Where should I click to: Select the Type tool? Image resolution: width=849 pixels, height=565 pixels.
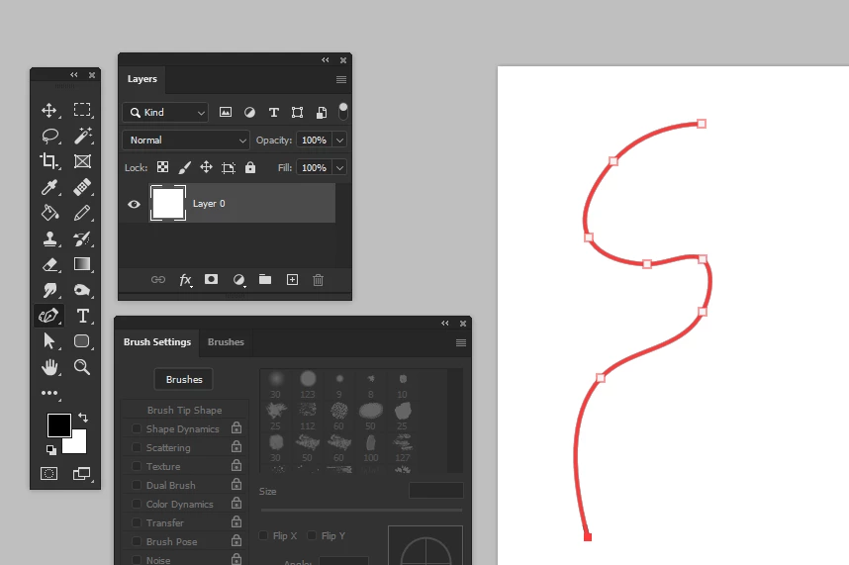click(82, 316)
